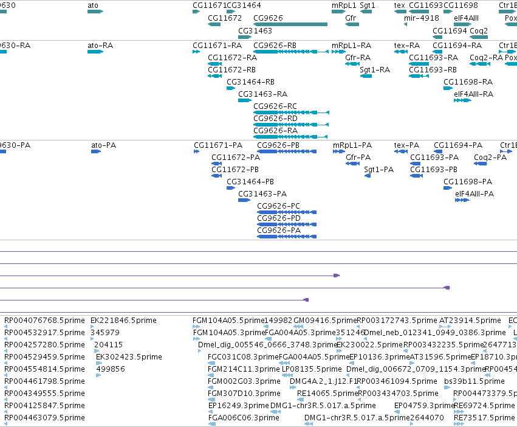Select the Coq2-PA protein label

tap(490, 158)
